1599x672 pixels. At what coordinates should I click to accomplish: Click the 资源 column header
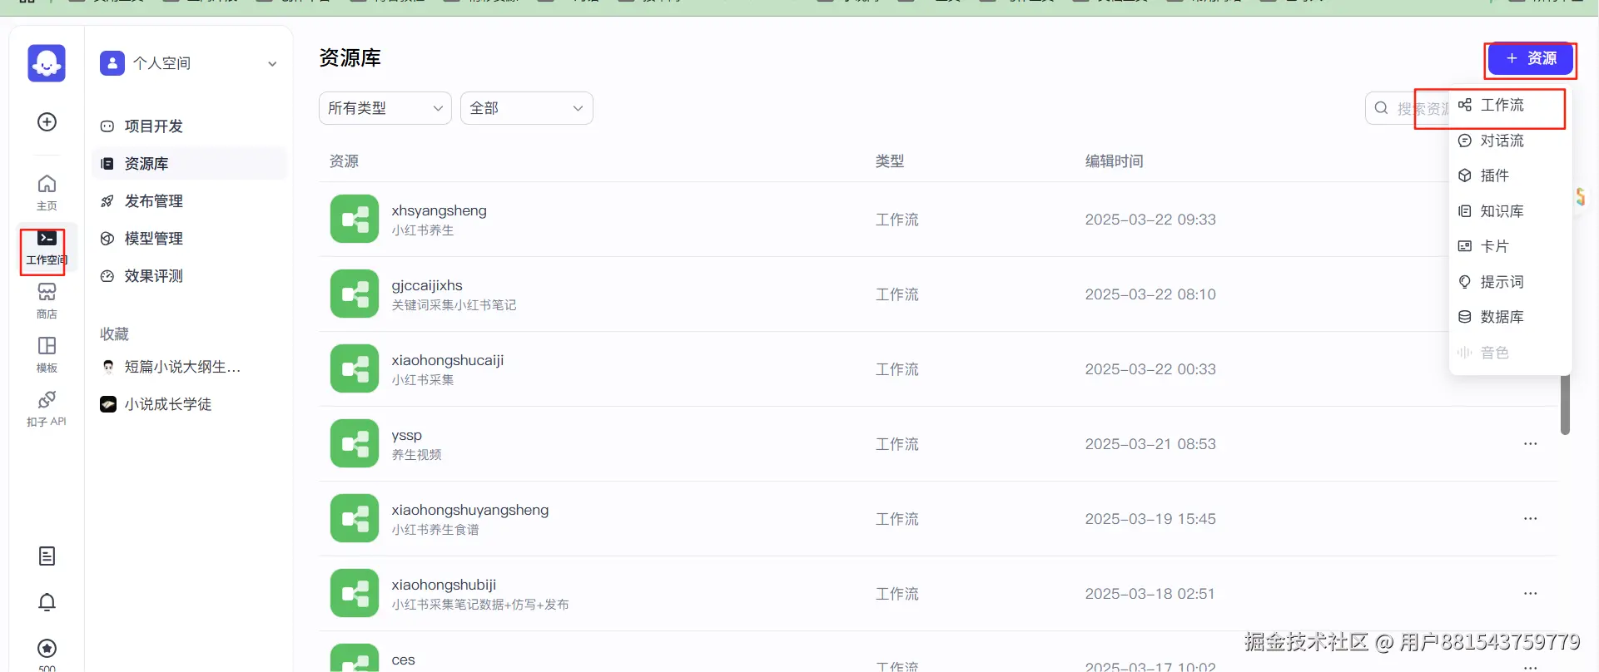point(344,161)
